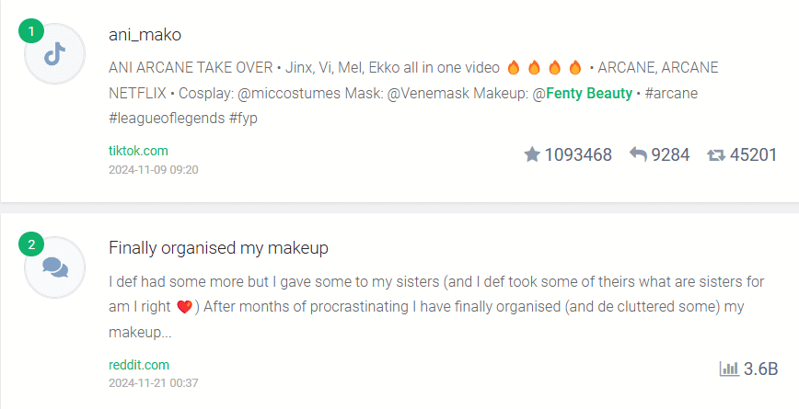Select the green rank badge number 2
Screen dimensions: 799x409
pos(31,245)
